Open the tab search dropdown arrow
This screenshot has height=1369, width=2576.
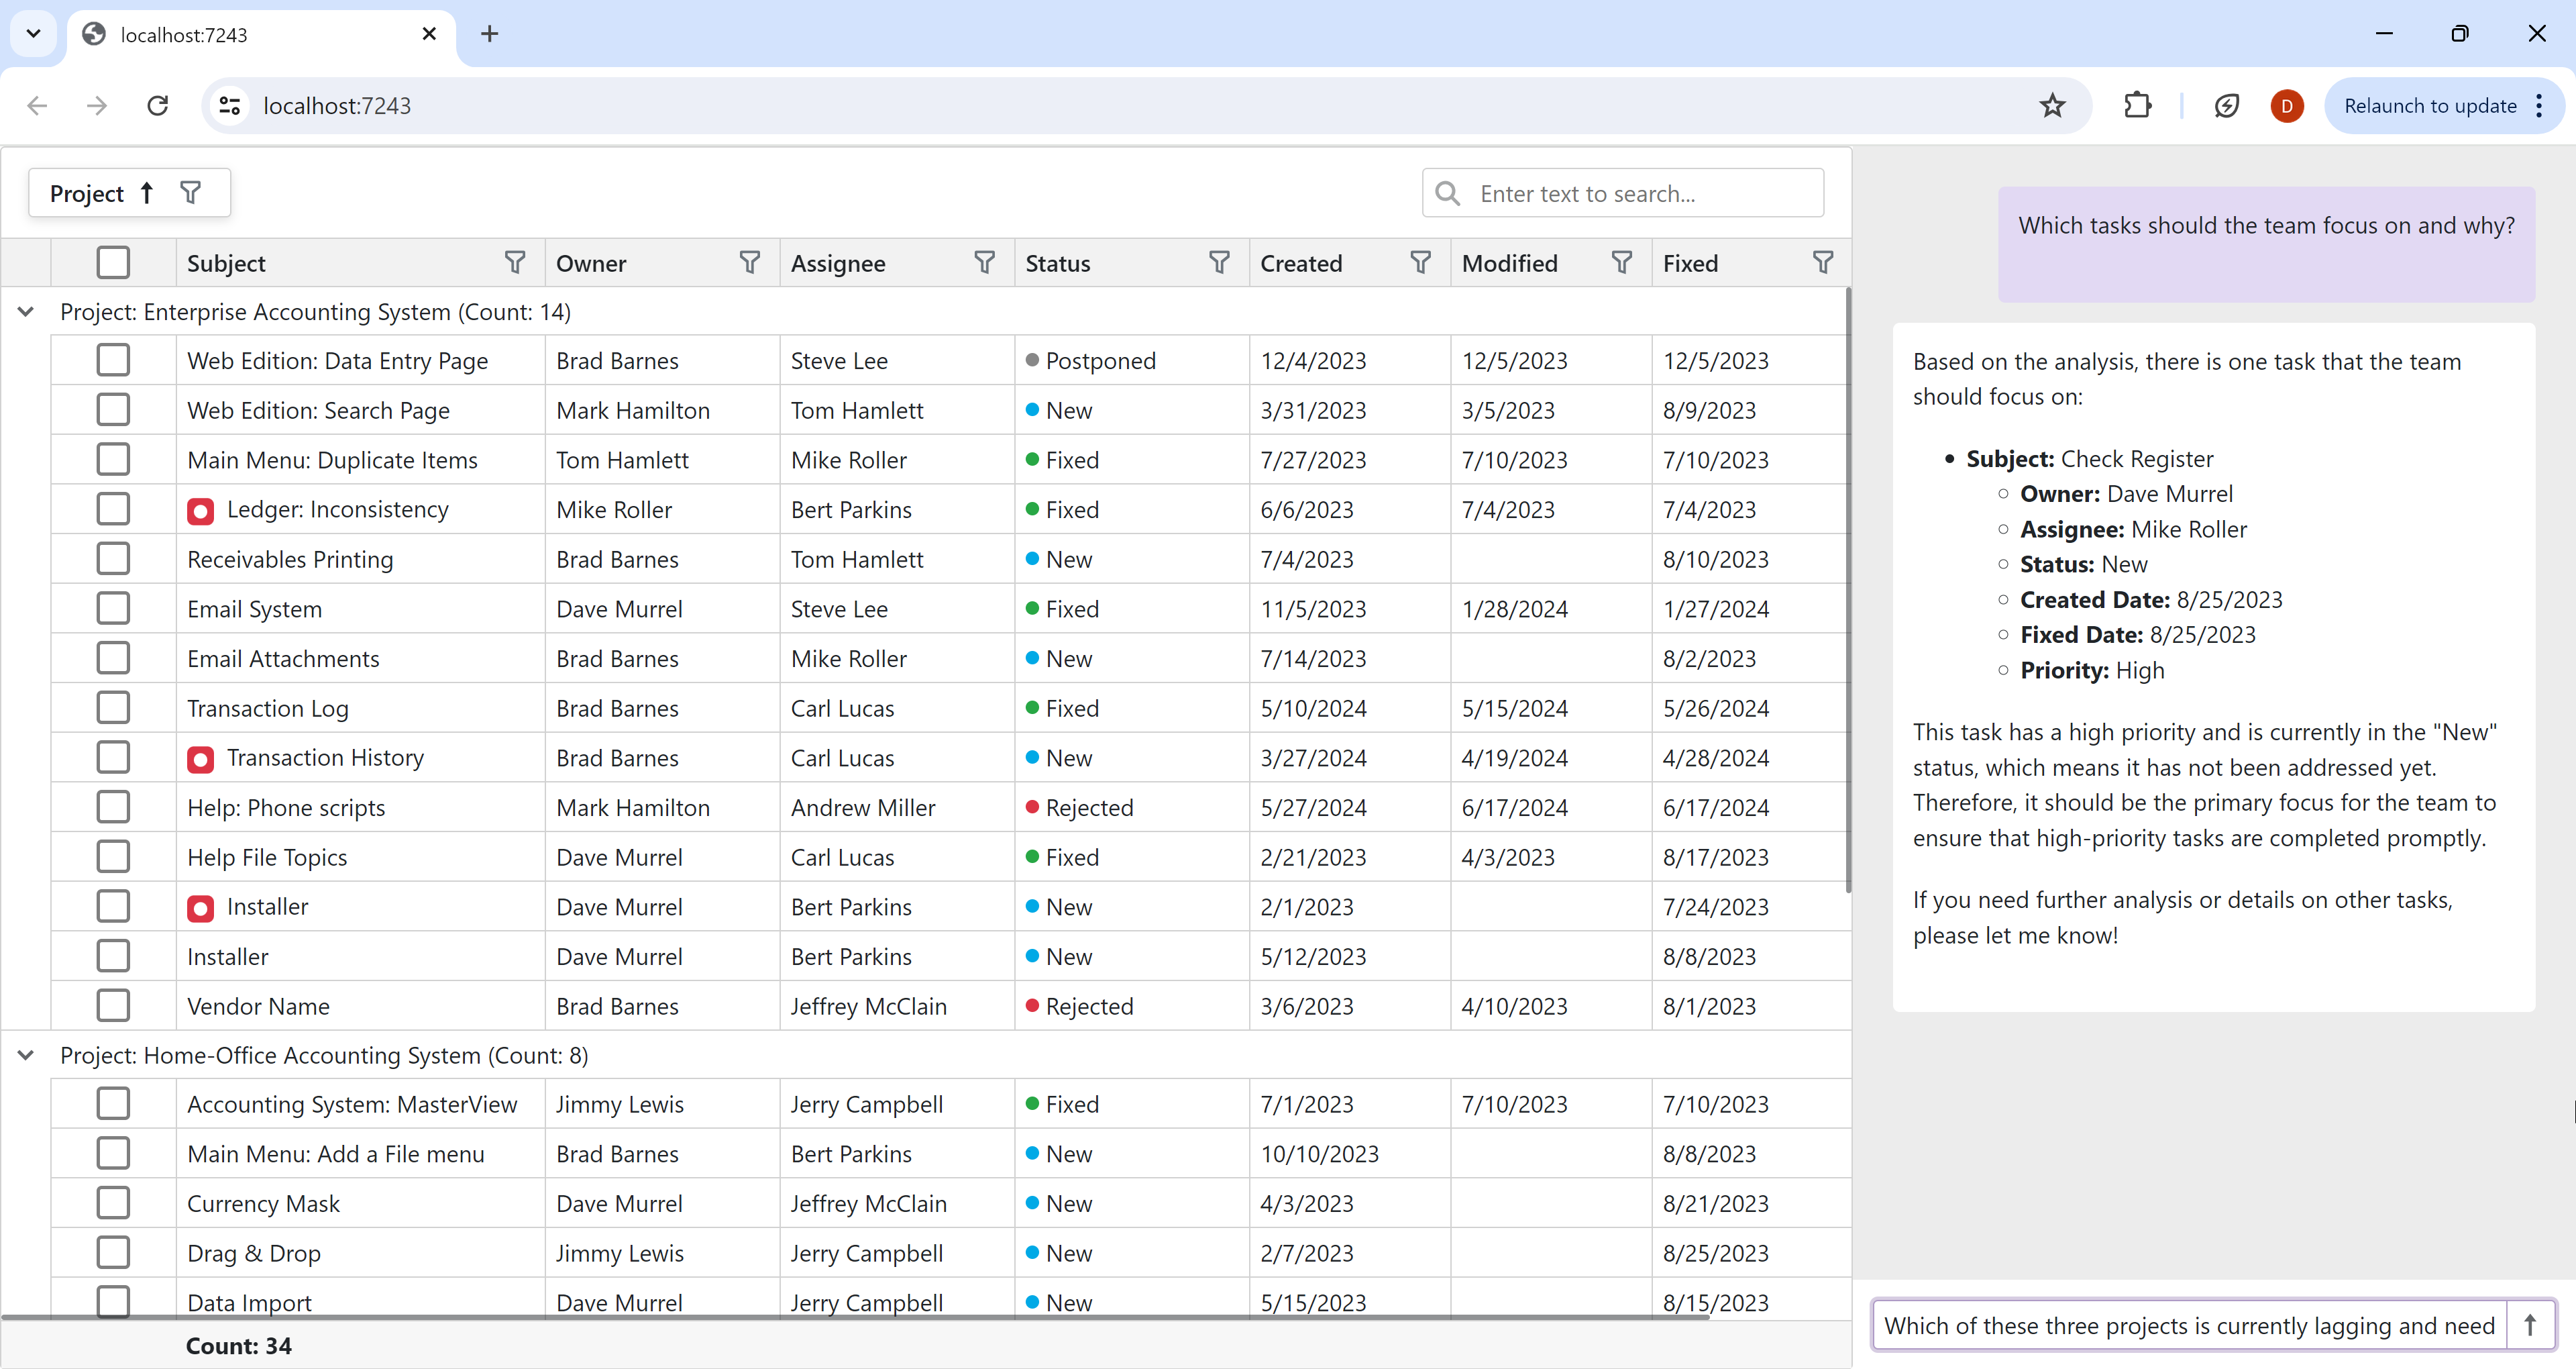[33, 34]
